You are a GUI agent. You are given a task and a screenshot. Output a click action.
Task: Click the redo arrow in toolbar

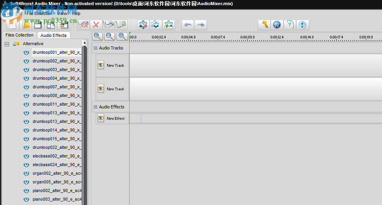[x=200, y=25]
